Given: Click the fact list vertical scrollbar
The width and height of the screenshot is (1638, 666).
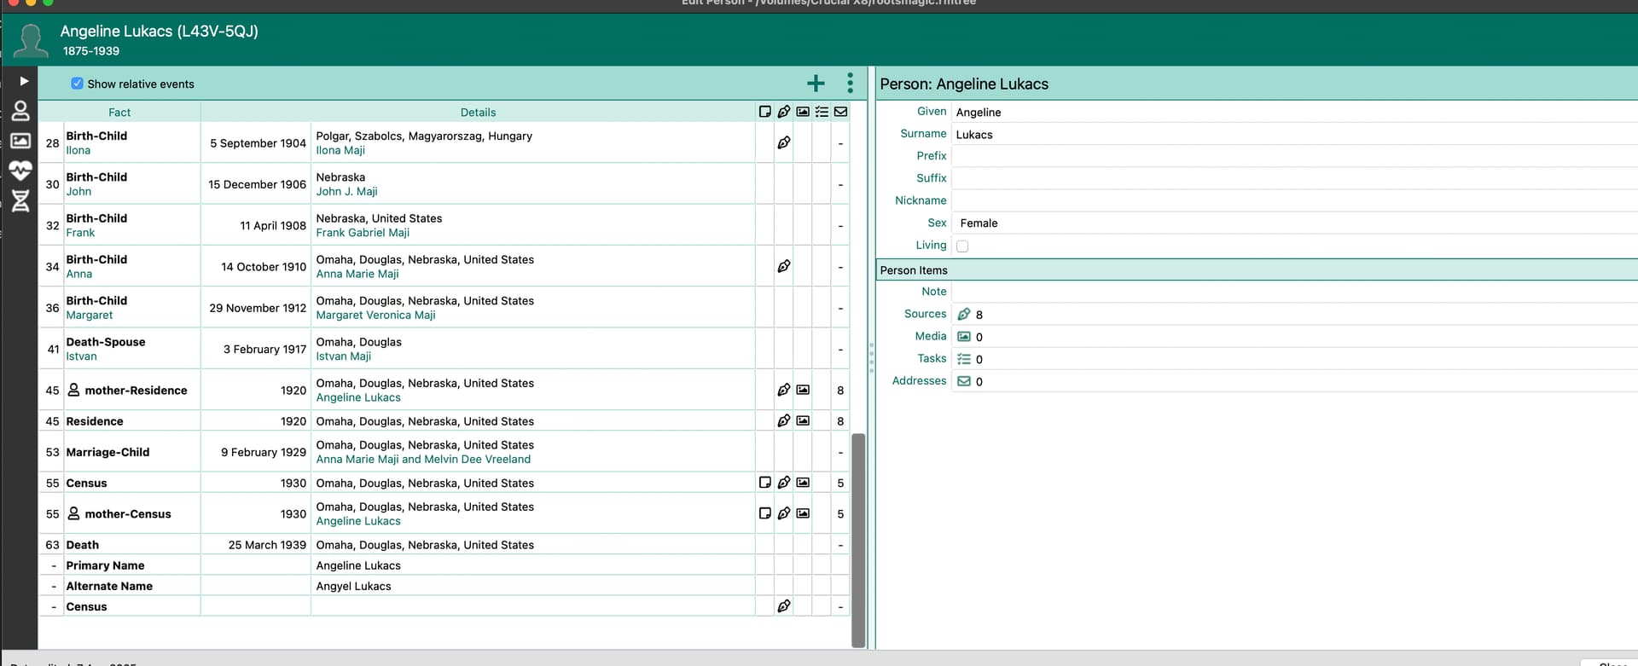Looking at the screenshot, I should [858, 539].
